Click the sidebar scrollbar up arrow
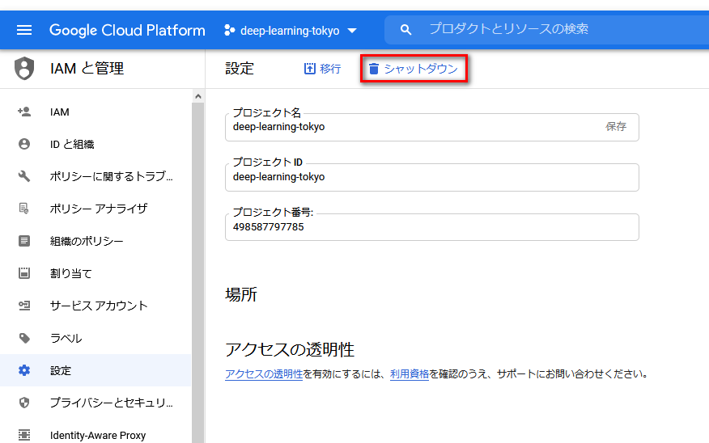 click(197, 96)
